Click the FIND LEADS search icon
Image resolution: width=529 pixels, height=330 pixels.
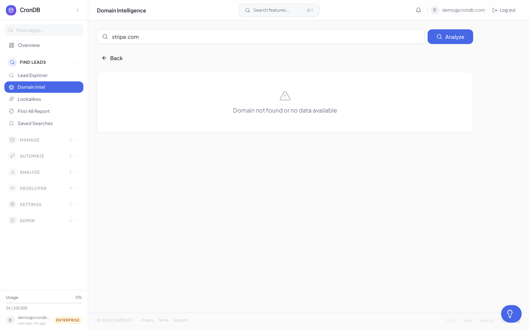coord(12,62)
